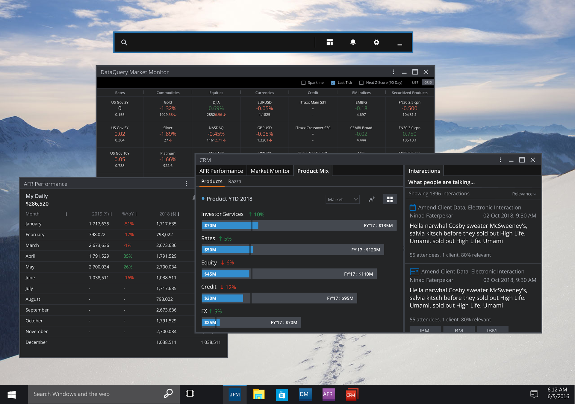Click the Investor Services $70M progress bar
The height and width of the screenshot is (404, 575).
click(x=226, y=226)
